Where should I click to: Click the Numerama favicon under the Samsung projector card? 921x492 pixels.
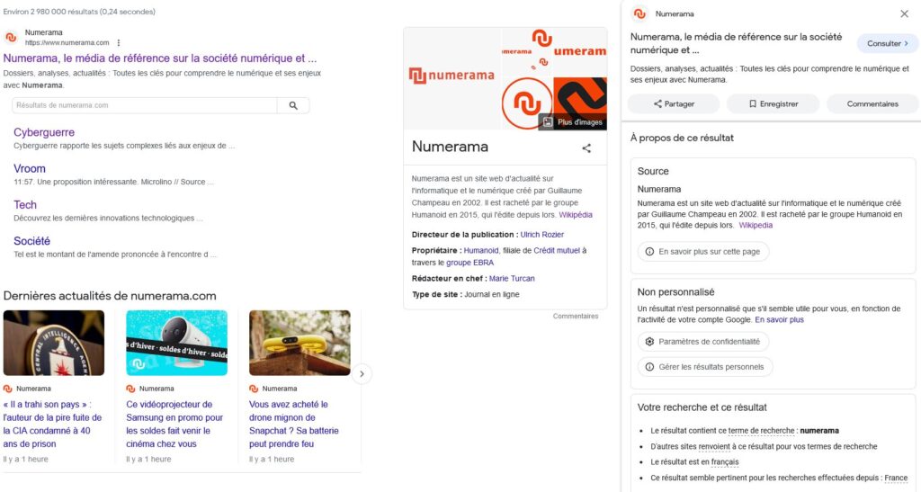tap(130, 389)
